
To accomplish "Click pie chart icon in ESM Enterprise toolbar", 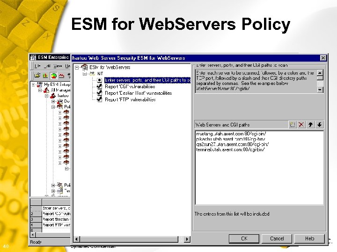I will click(53, 76).
